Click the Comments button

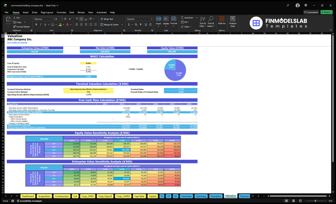click(x=311, y=12)
